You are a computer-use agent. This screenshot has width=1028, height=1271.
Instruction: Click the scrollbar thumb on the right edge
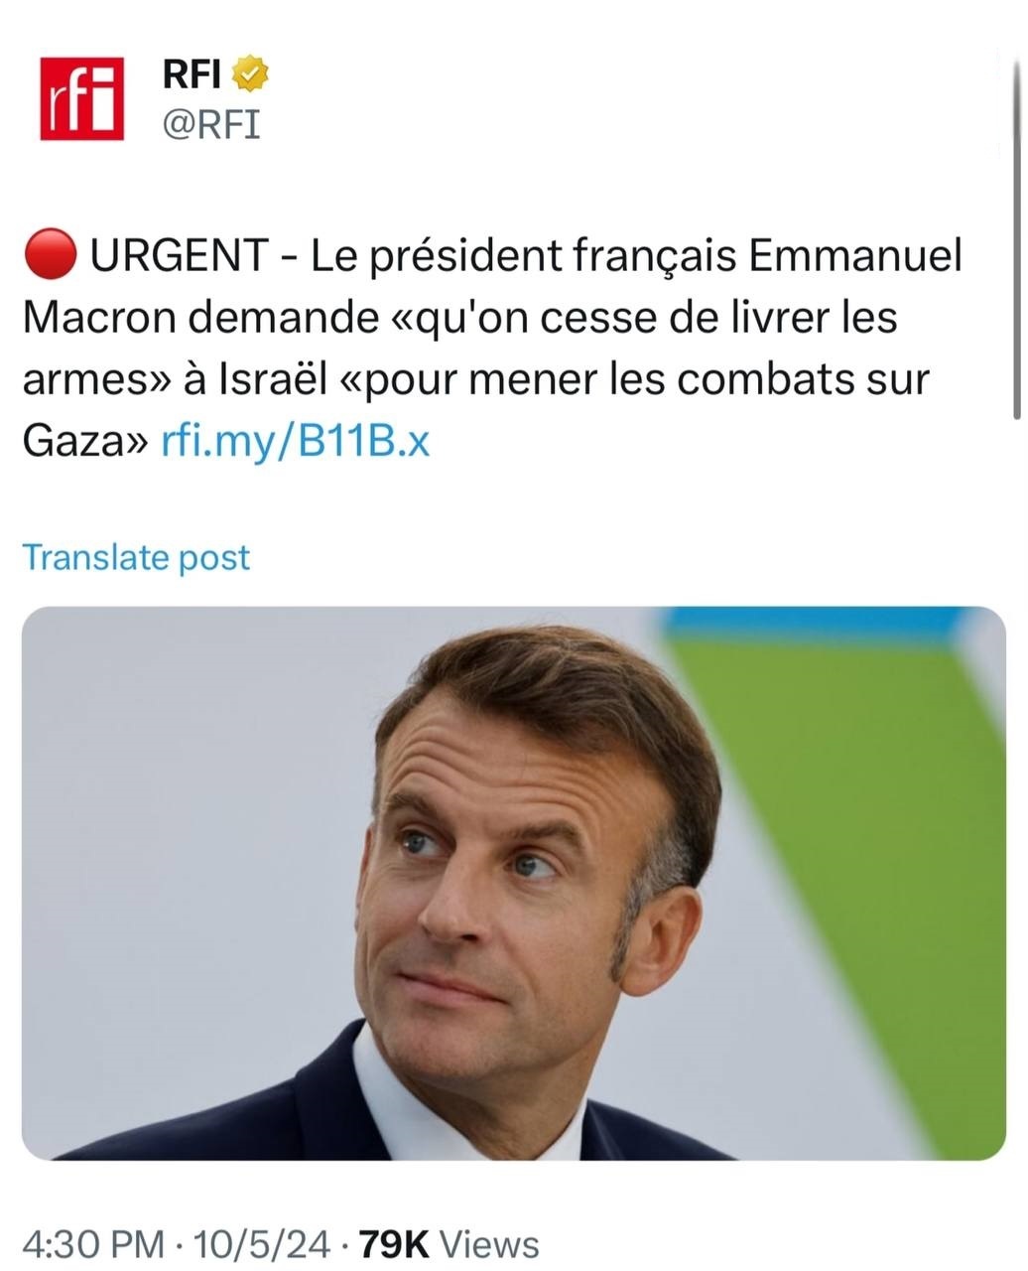(x=1018, y=238)
